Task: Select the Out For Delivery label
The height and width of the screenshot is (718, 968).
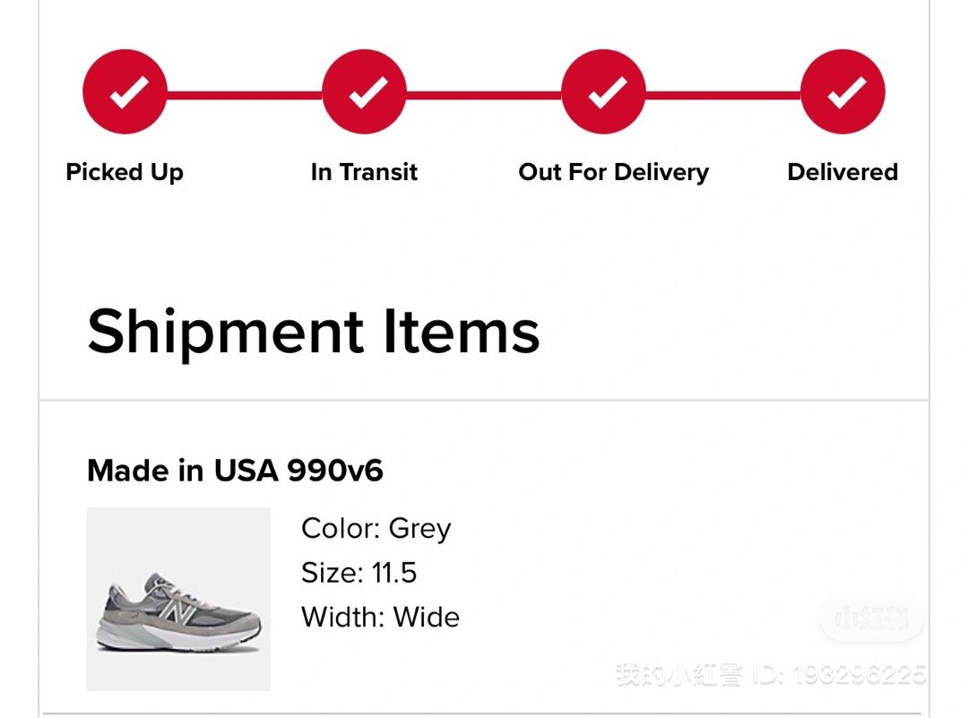Action: click(614, 172)
